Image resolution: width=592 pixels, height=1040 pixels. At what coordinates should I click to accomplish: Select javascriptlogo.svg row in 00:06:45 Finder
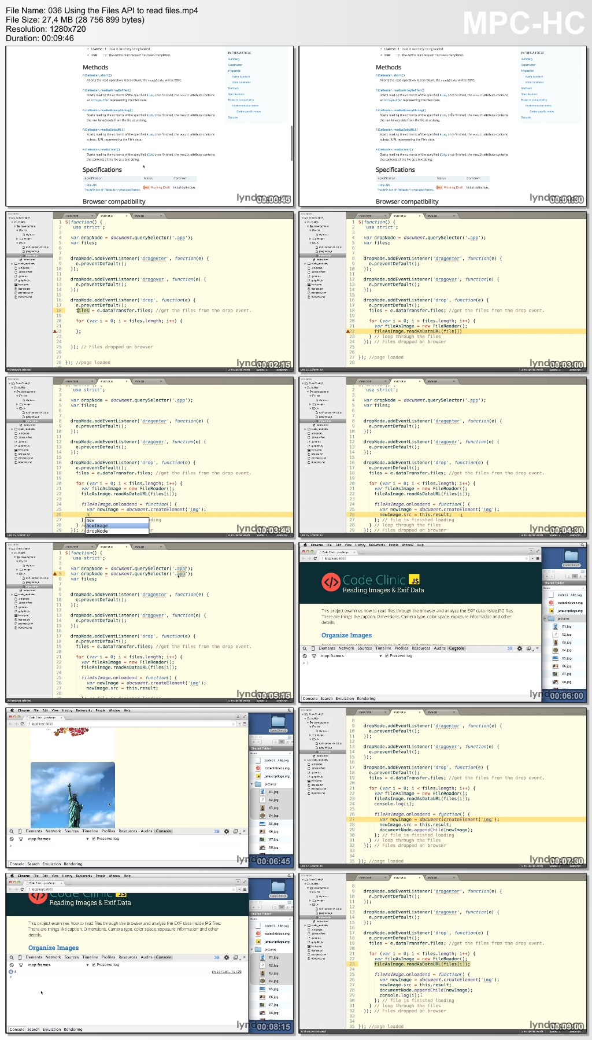click(272, 776)
